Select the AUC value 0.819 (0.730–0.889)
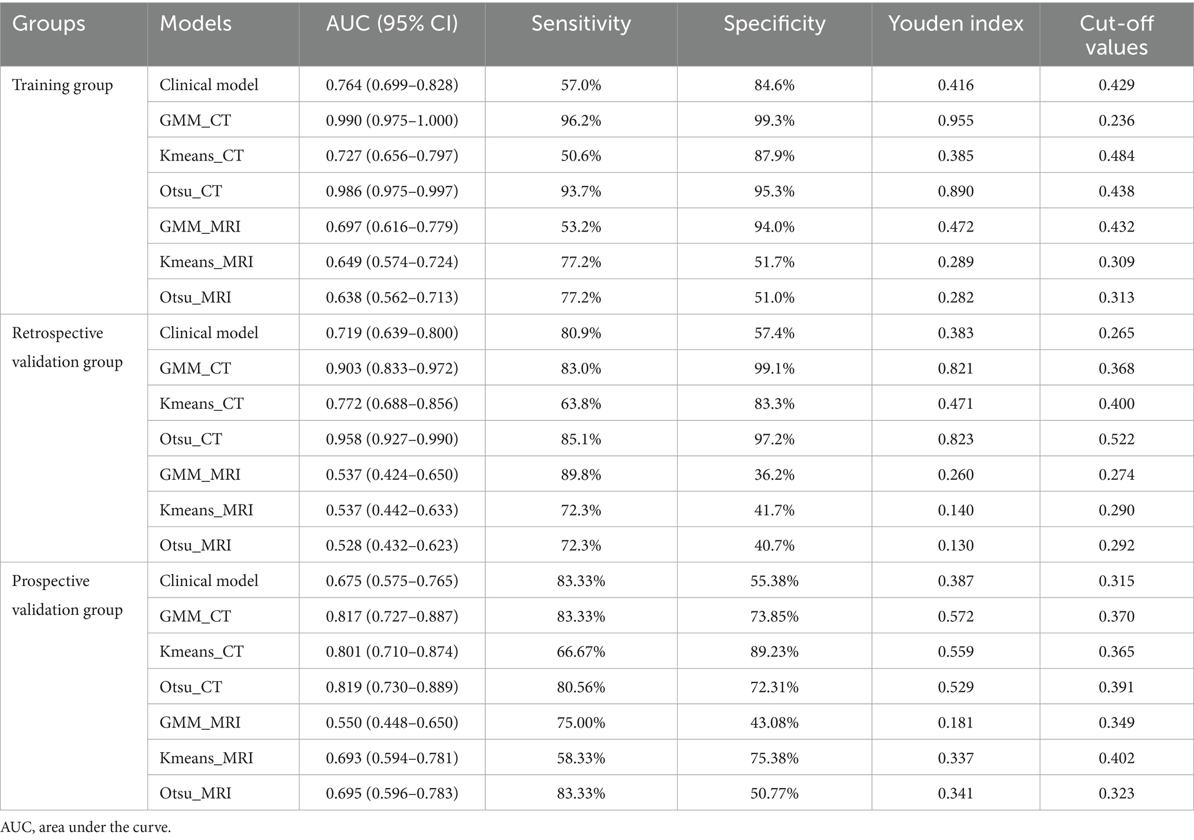This screenshot has width=1194, height=840. (391, 687)
